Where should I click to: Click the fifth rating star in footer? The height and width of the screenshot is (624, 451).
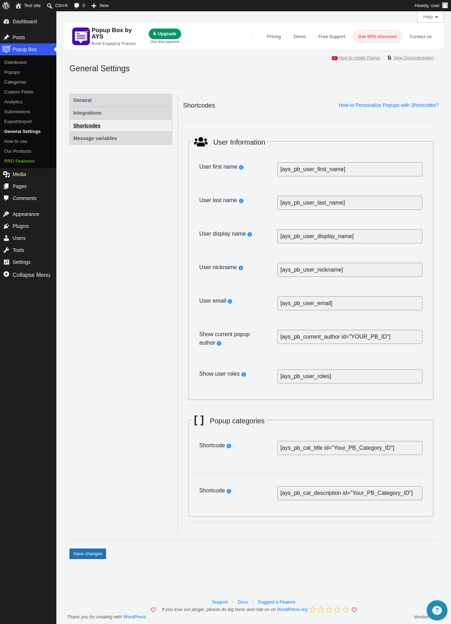pos(346,610)
